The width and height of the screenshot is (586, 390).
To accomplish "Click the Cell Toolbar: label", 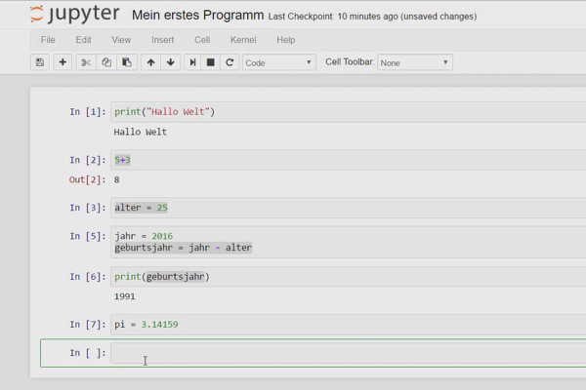I will tap(350, 62).
